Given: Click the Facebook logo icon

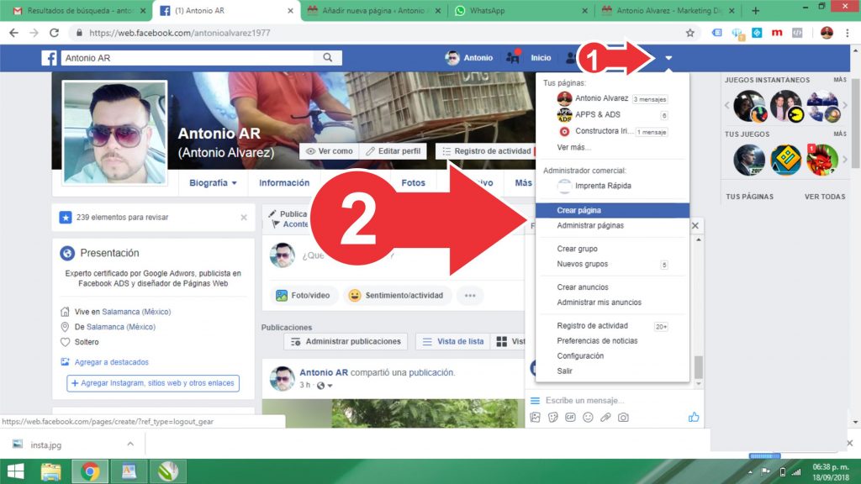Looking at the screenshot, I should pyautogui.click(x=49, y=58).
